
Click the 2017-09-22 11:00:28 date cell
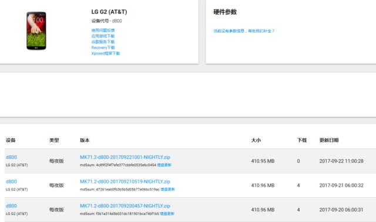point(341,161)
